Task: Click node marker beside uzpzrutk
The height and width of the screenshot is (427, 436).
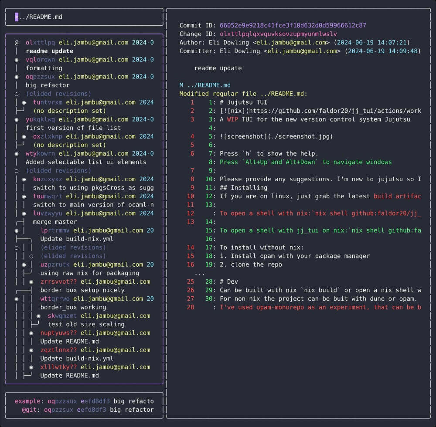Action: tap(24, 265)
